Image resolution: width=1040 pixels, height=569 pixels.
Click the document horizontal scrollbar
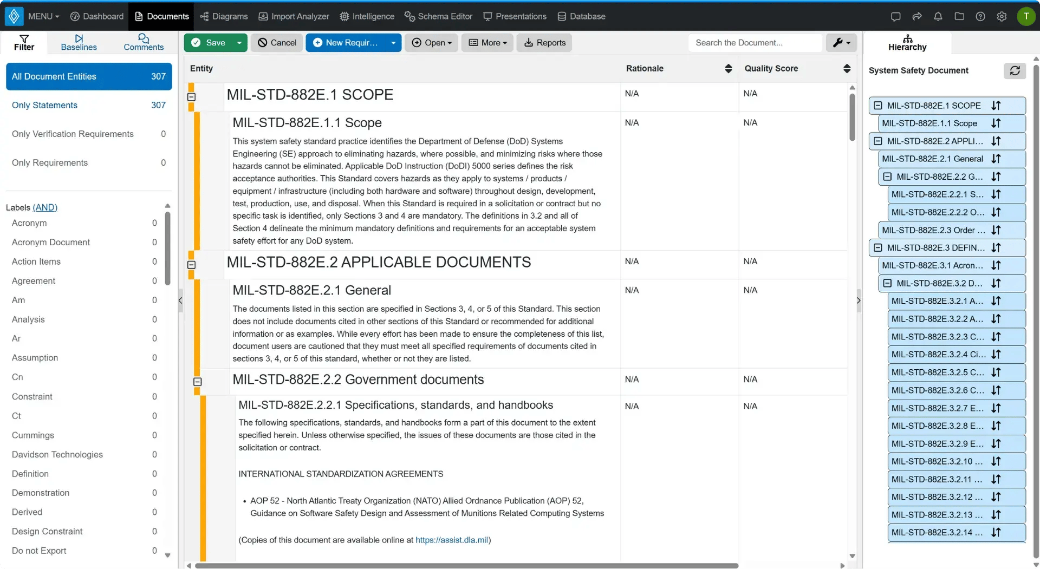point(466,566)
